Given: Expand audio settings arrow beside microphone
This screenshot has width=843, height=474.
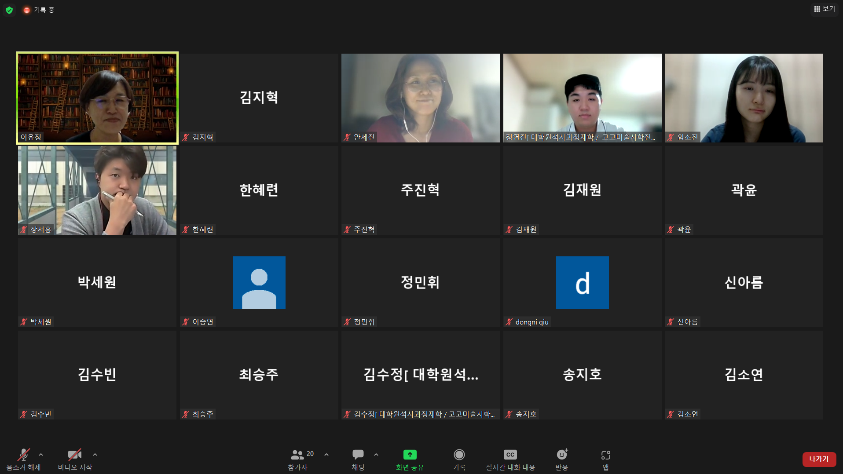Looking at the screenshot, I should coord(41,455).
